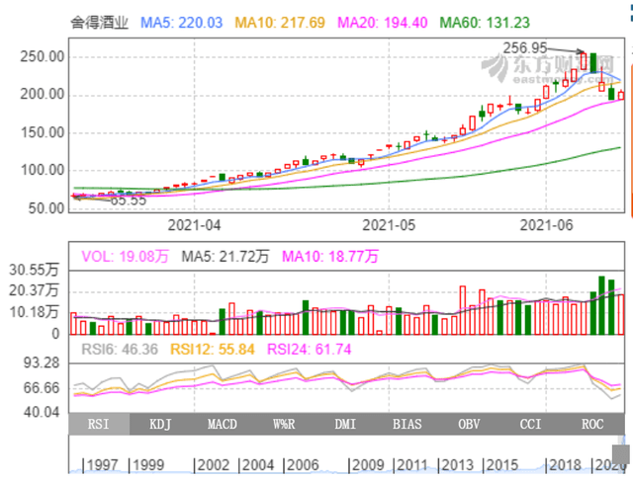Show the W%R indicator
The width and height of the screenshot is (633, 481).
click(284, 424)
